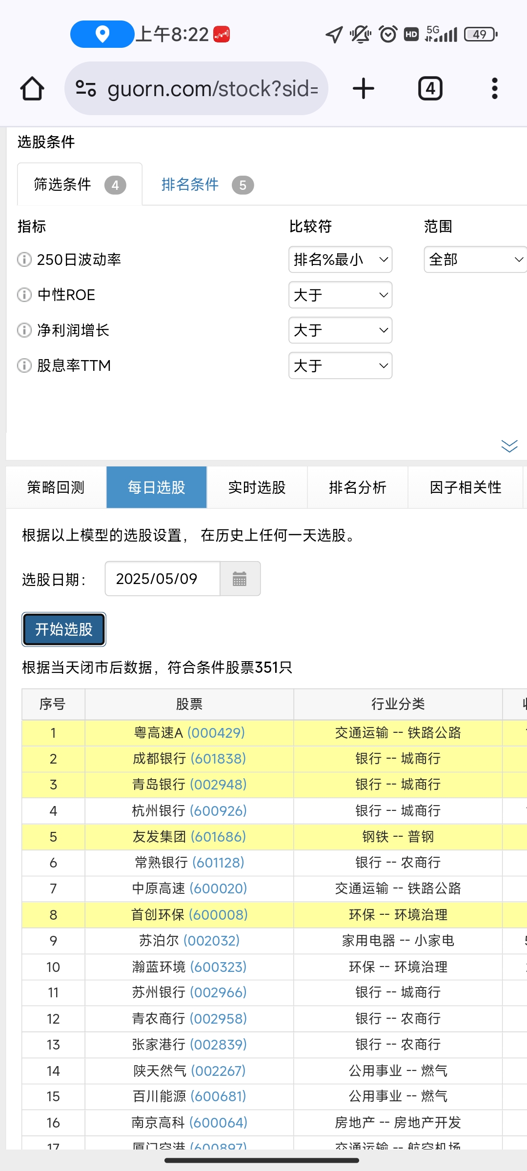Open stock link 粤高速A (000429)

pyautogui.click(x=189, y=733)
